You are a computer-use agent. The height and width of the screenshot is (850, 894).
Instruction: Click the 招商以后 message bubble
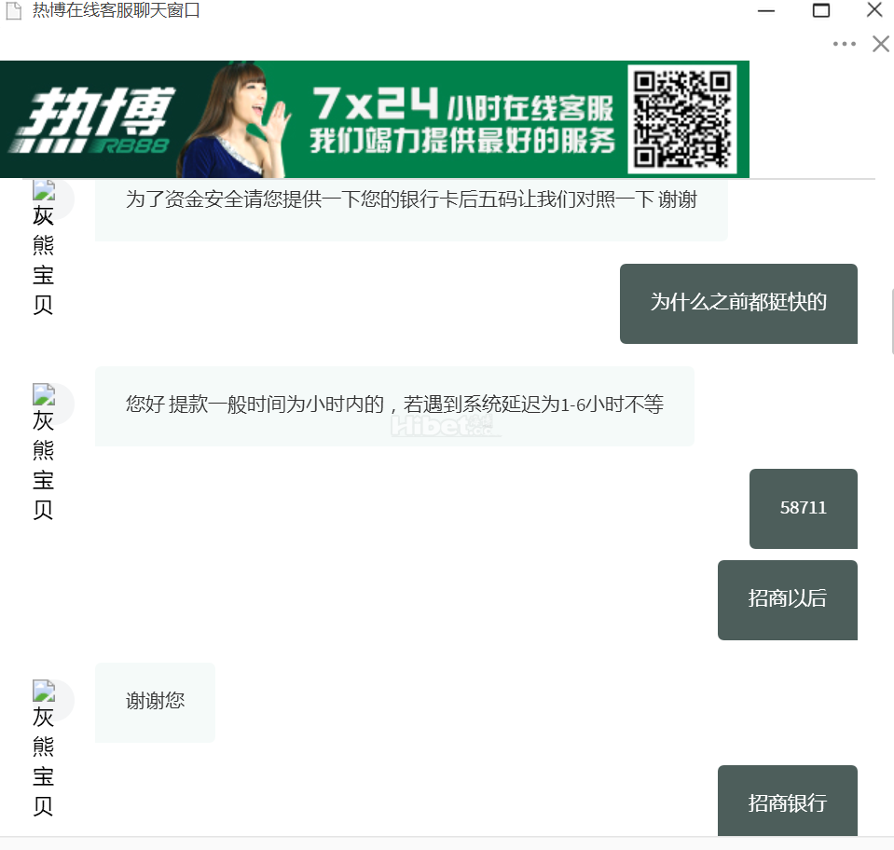point(787,599)
